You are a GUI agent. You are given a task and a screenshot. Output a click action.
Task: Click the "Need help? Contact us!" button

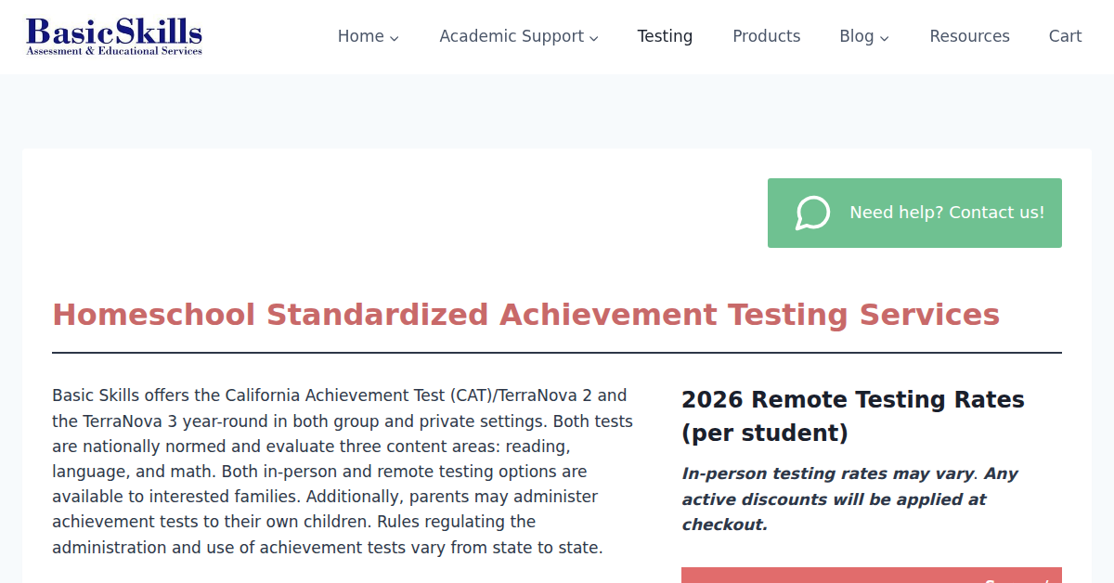(x=946, y=213)
